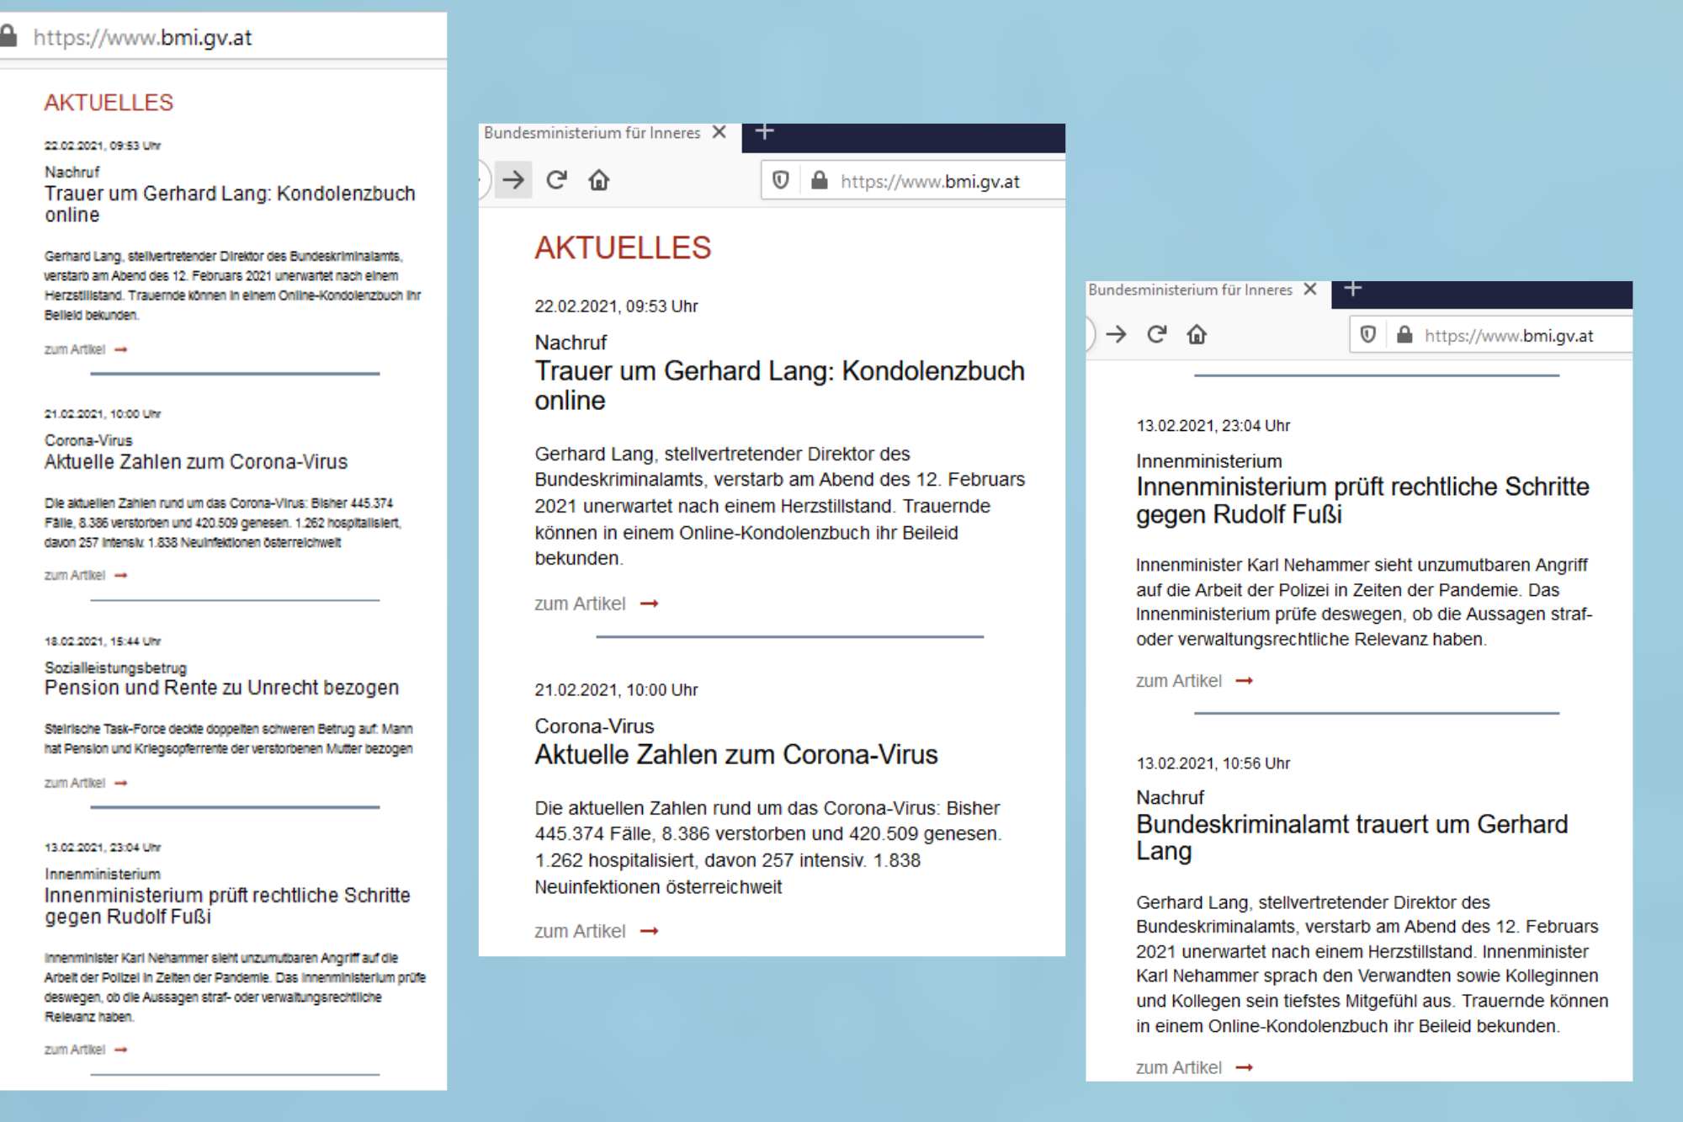The image size is (1683, 1122).
Task: Select Bundesministerium für Inneres tab in middle browser
Action: 592,133
